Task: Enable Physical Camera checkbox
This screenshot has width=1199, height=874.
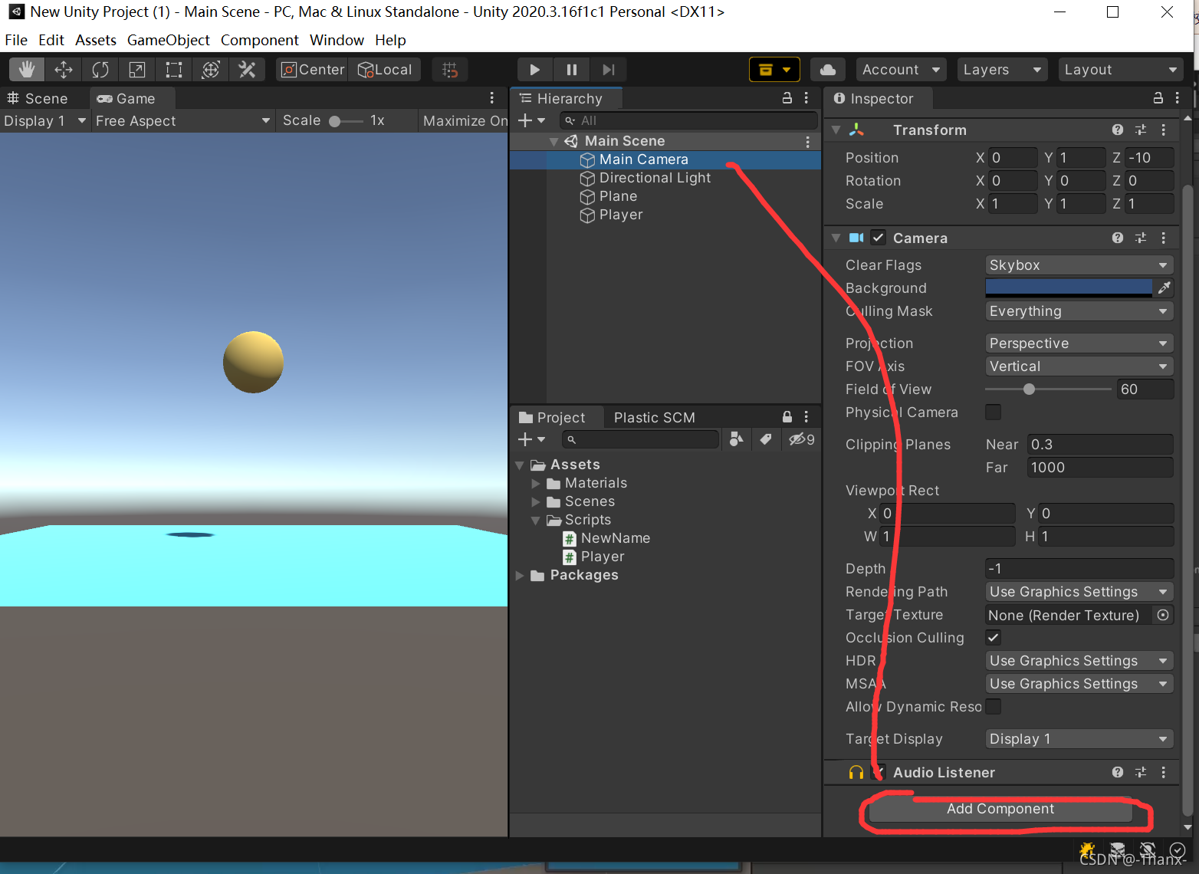Action: (993, 412)
